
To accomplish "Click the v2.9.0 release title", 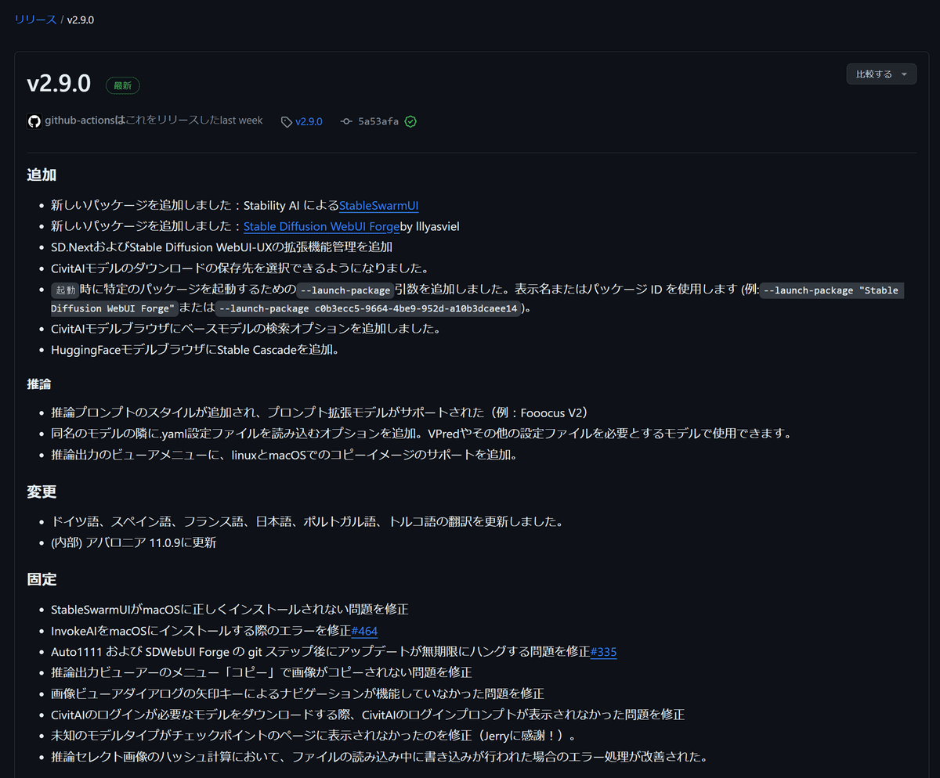I will point(59,84).
